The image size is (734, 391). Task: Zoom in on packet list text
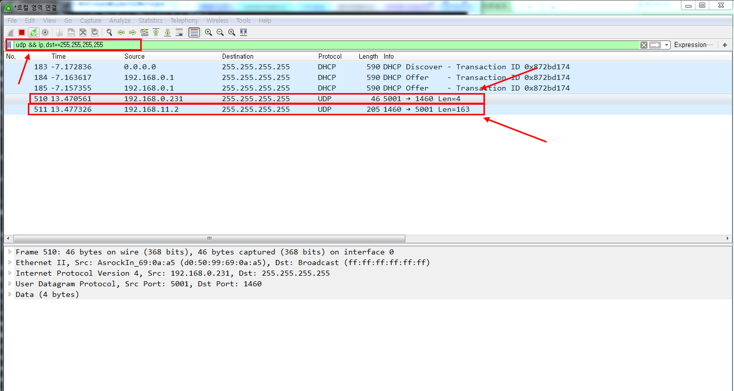pyautogui.click(x=209, y=32)
